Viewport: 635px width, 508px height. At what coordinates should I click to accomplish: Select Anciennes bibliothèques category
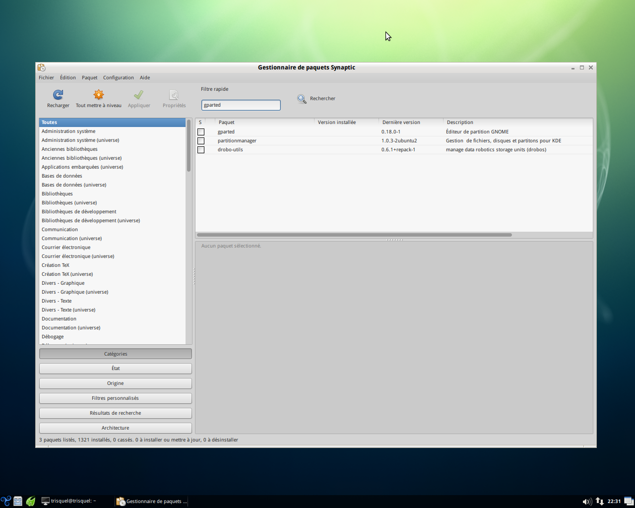(x=112, y=149)
